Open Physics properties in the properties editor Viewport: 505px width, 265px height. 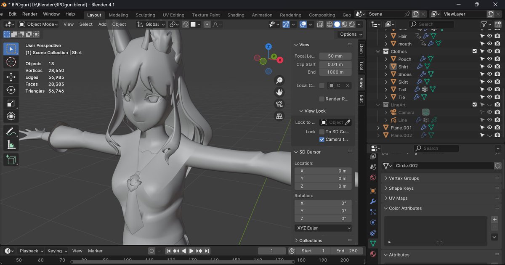[372, 223]
